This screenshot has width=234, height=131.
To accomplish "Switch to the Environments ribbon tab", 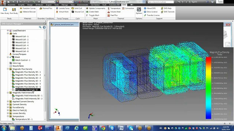I will point(83,5).
